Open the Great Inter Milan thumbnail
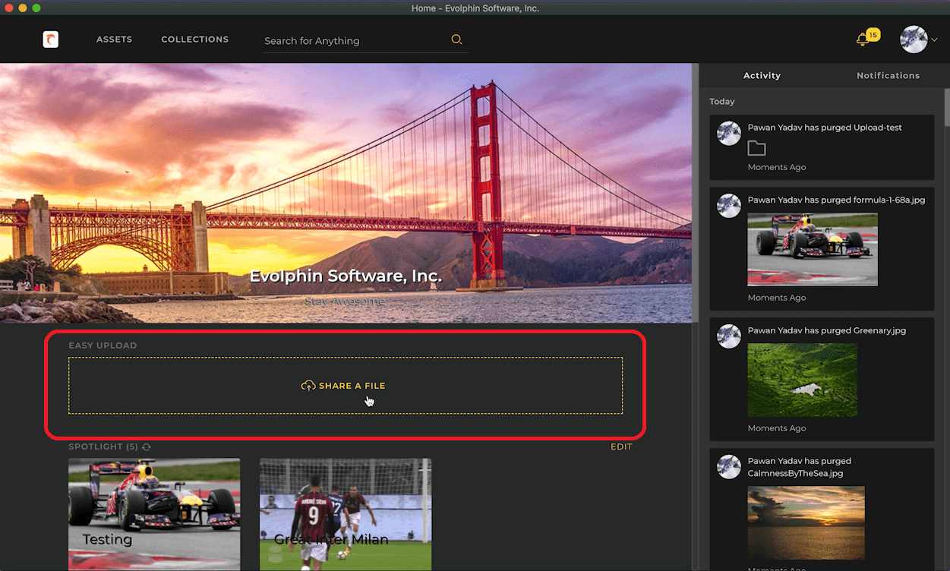The height and width of the screenshot is (571, 950). 346,514
